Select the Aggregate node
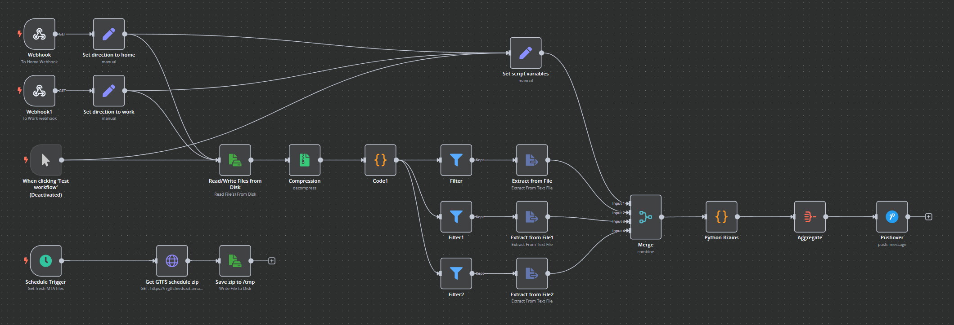The width and height of the screenshot is (954, 325). coord(810,217)
